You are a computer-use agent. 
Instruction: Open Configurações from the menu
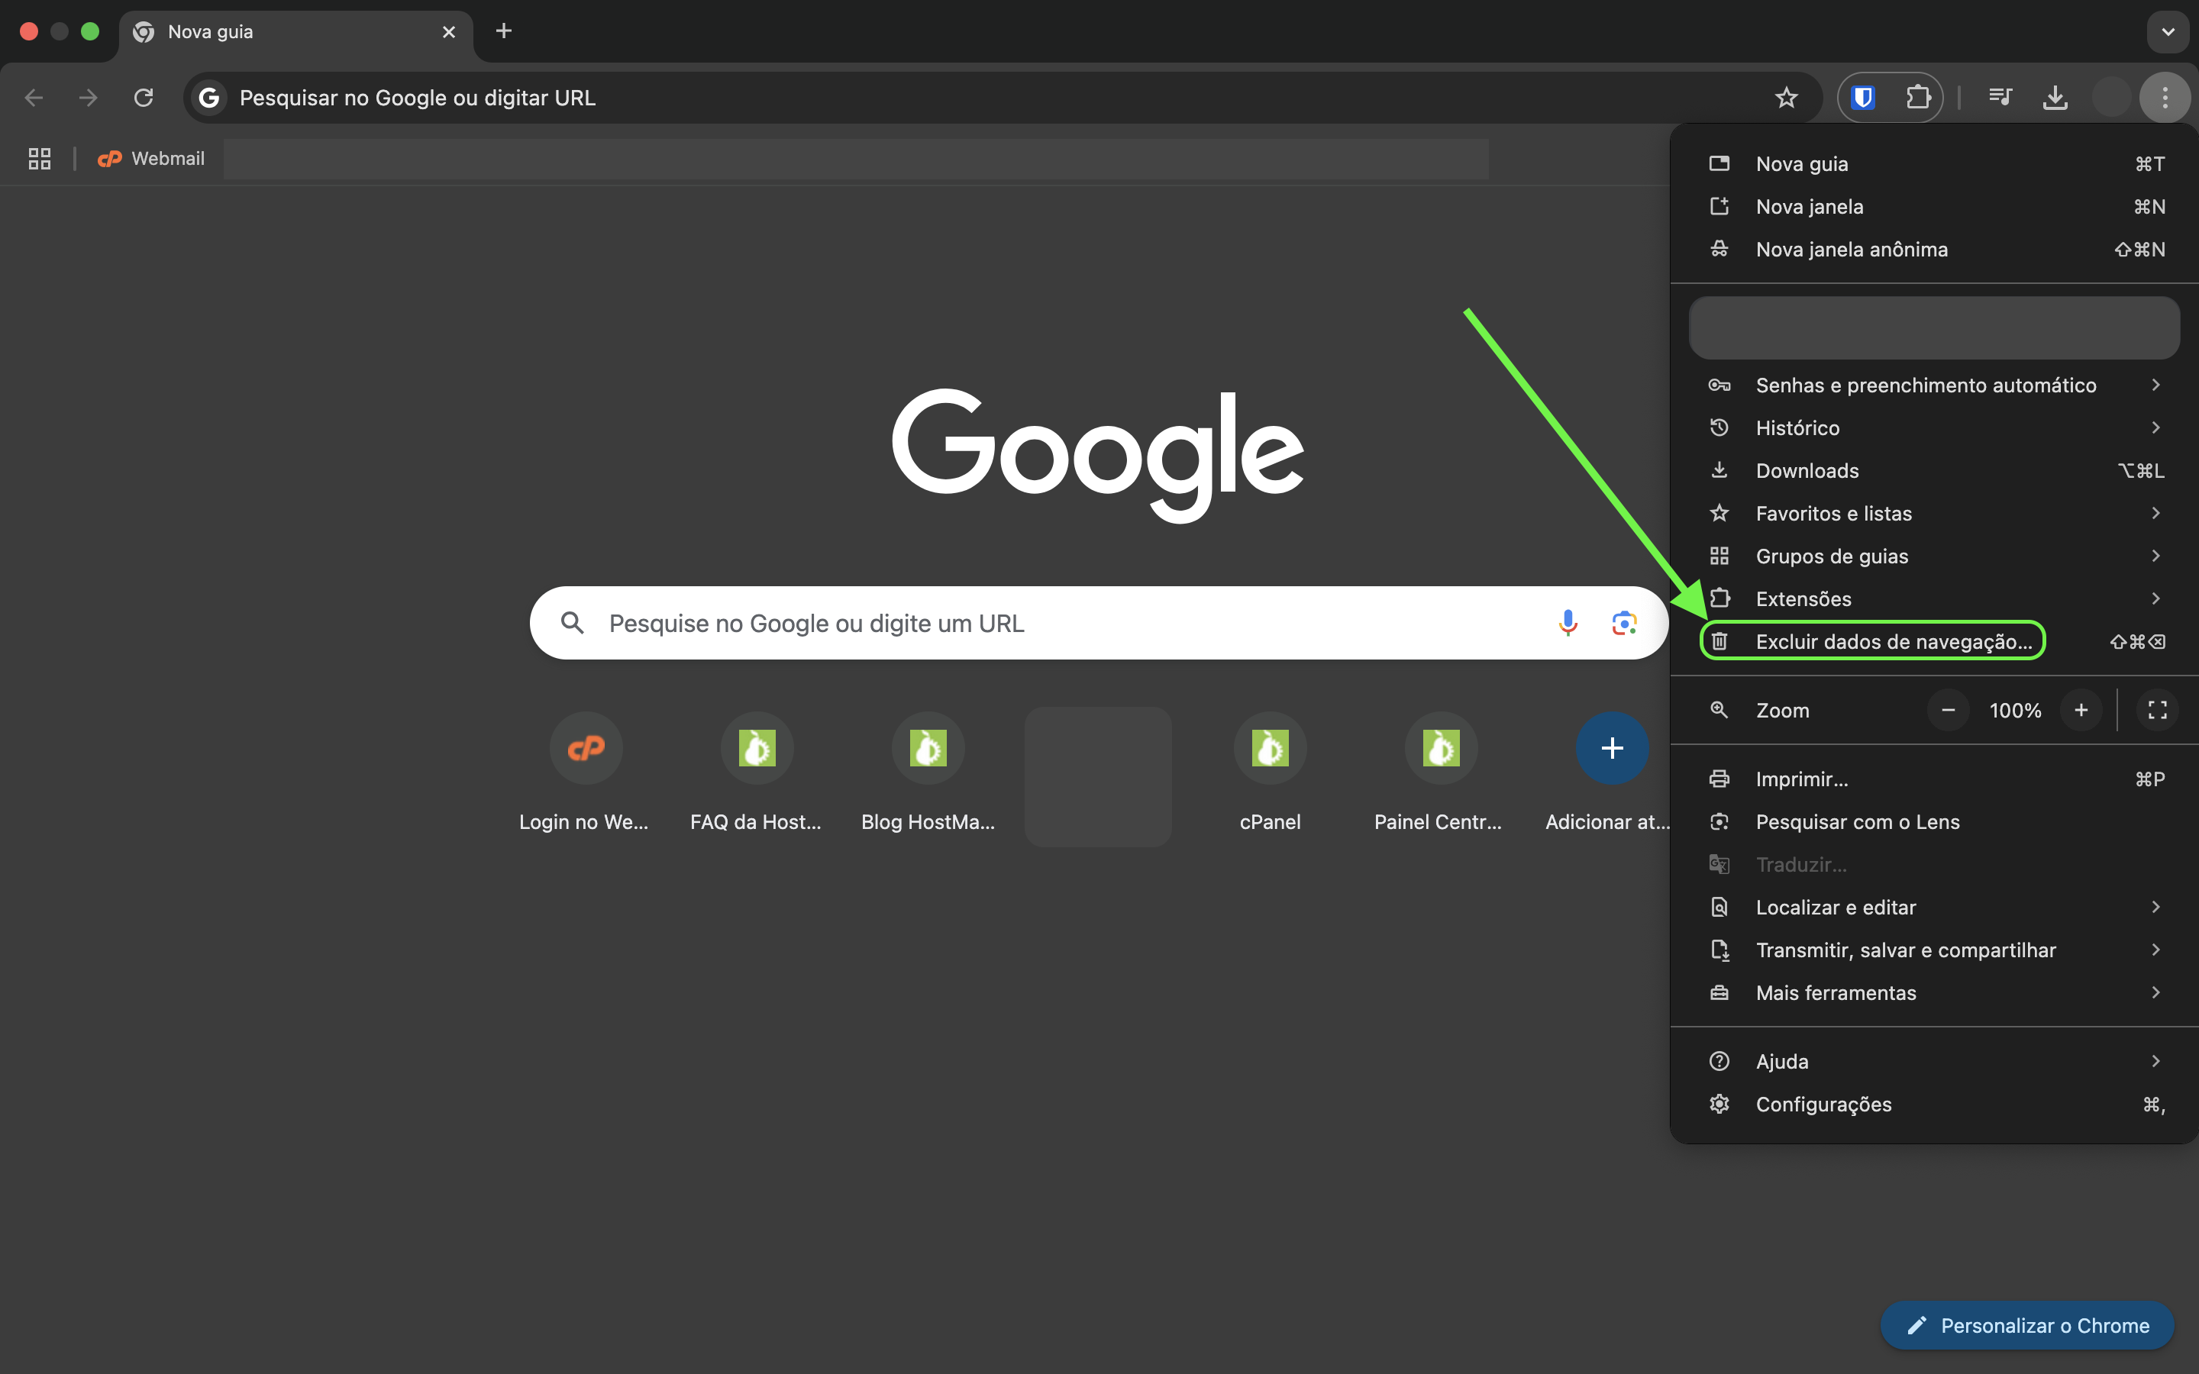(1933, 1104)
